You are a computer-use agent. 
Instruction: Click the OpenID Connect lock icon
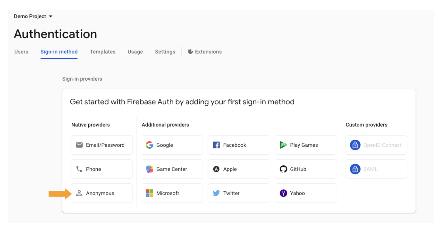[355, 145]
